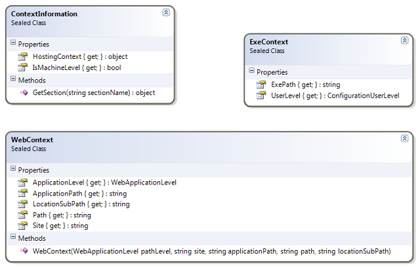The width and height of the screenshot is (418, 267).
Task: Select the ExeContext class title
Action: (x=269, y=42)
